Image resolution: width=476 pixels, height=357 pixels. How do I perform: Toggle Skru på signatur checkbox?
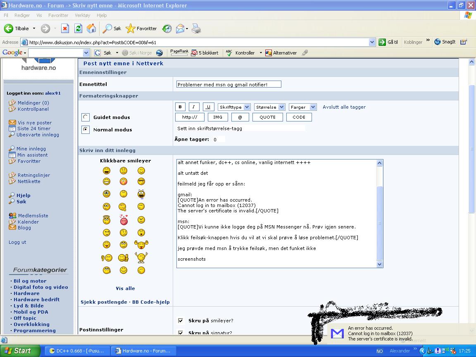pos(181,332)
